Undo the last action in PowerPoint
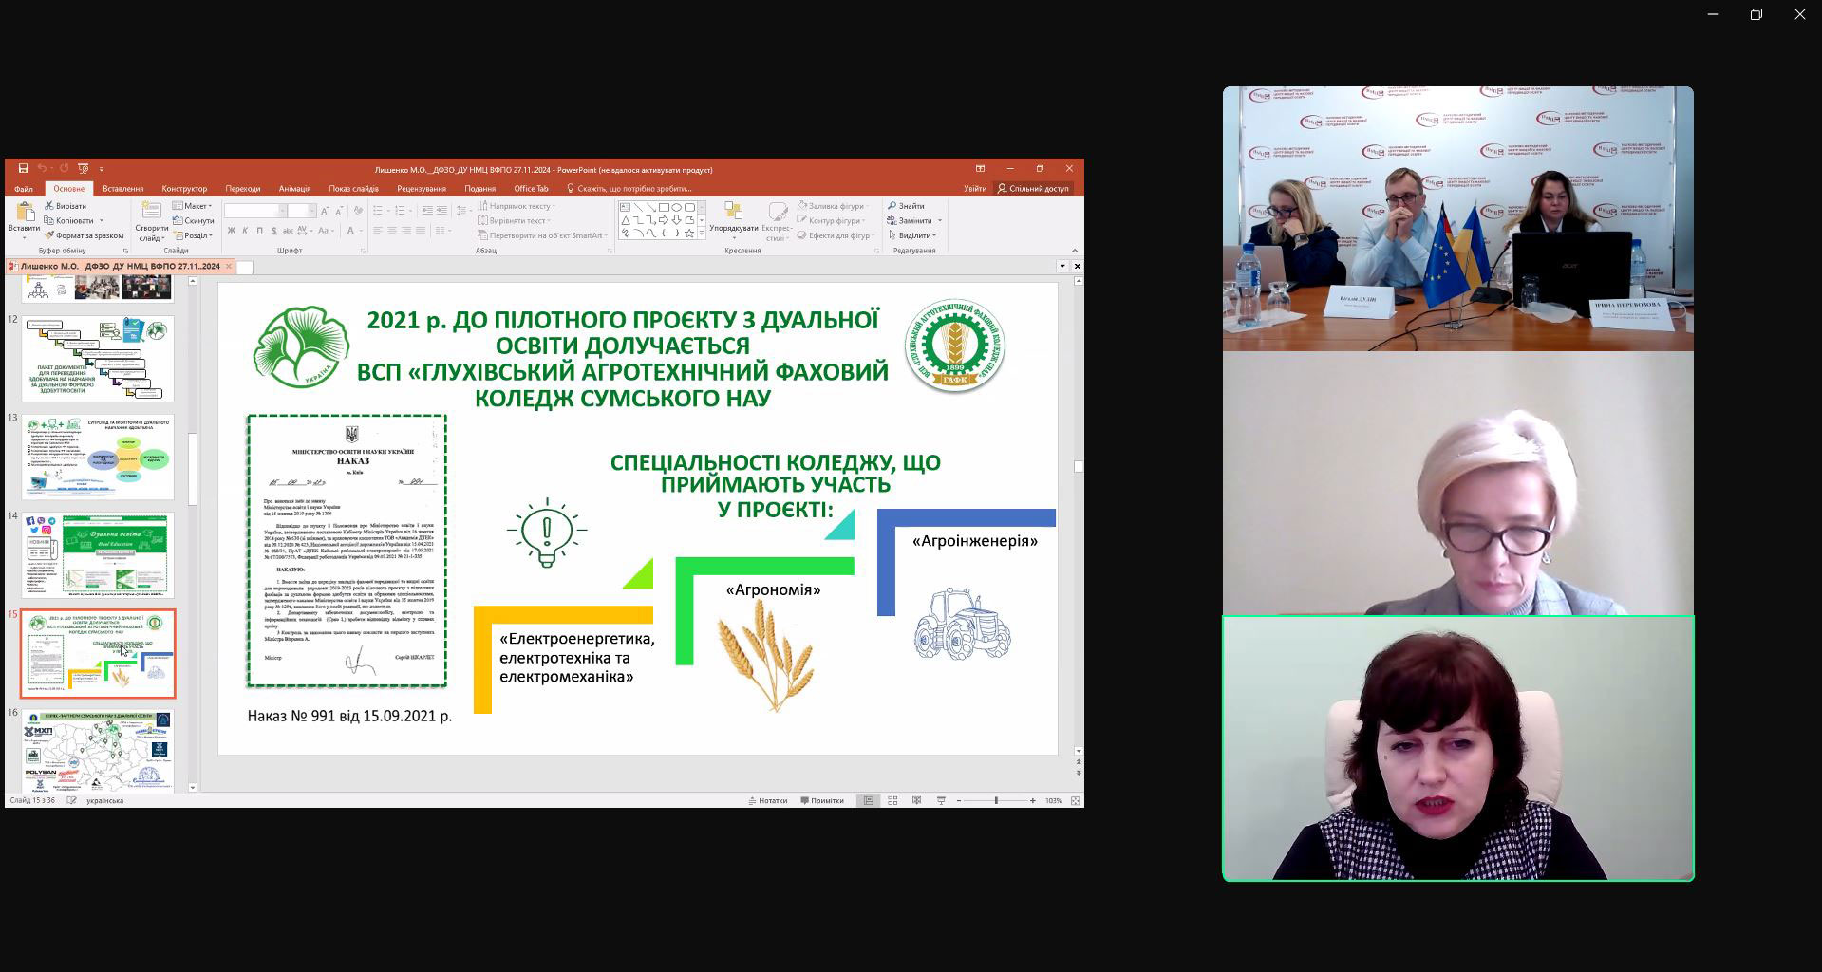Viewport: 1822px width, 972px height. tap(42, 169)
